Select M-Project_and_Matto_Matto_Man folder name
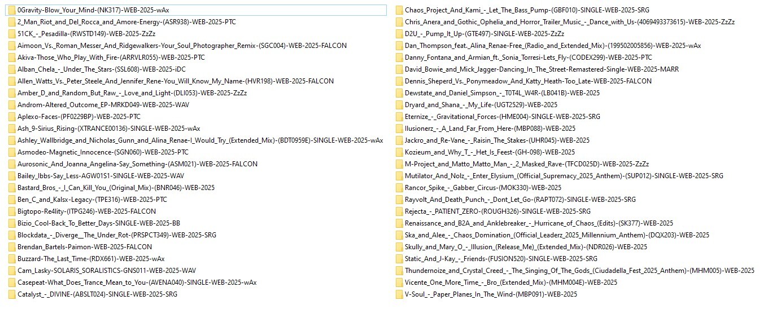This screenshot has width=764, height=309. (527, 164)
